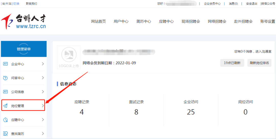The width and height of the screenshot is (276, 139).
Task: Open 用户中心 in the top navigation
Action: tap(121, 22)
